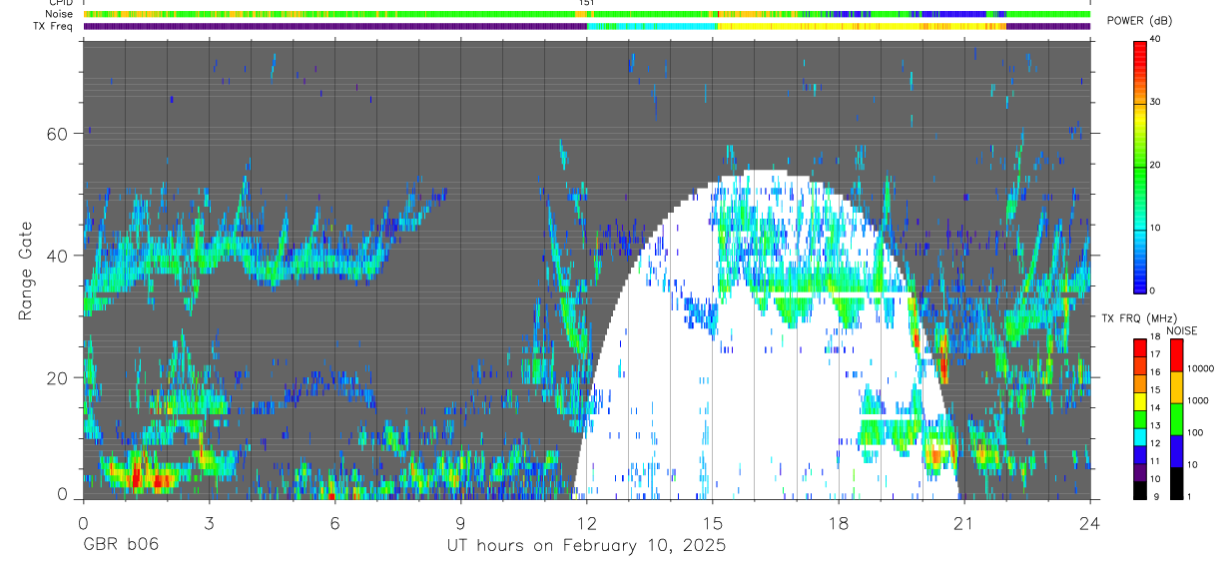Click the TX FRQ (MHz) legend title
The image size is (1226, 566).
(1139, 318)
